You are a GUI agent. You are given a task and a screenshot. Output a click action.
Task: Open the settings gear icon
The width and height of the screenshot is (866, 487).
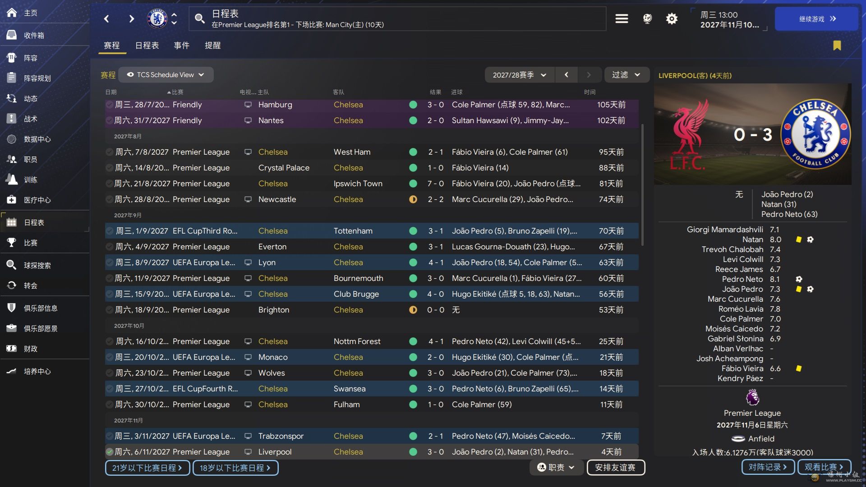click(672, 18)
